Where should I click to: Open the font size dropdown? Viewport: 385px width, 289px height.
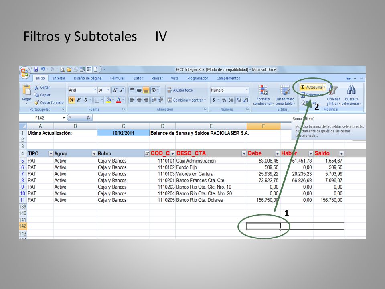coord(108,90)
